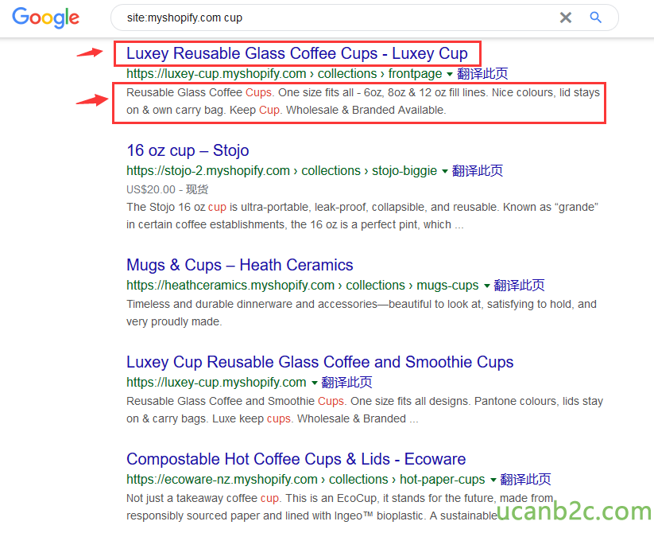654x533 pixels.
Task: Translate the luxey-cup frontpage result page
Action: (x=482, y=74)
